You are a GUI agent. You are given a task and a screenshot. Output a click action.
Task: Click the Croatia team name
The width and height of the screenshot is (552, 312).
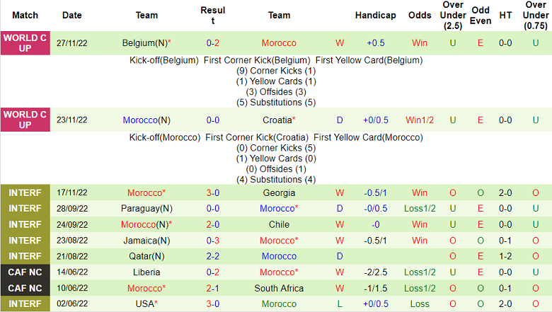[x=277, y=120]
